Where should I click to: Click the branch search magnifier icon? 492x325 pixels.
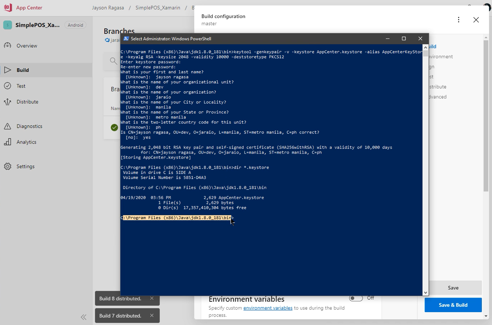(x=114, y=61)
